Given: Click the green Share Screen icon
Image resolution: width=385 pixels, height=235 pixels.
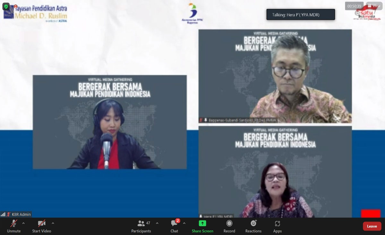Looking at the screenshot, I should (x=202, y=223).
